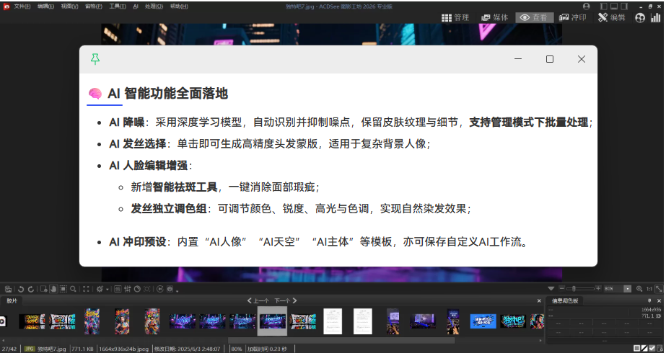Switch to 编辑 mode in the mode bar

pyautogui.click(x=612, y=17)
